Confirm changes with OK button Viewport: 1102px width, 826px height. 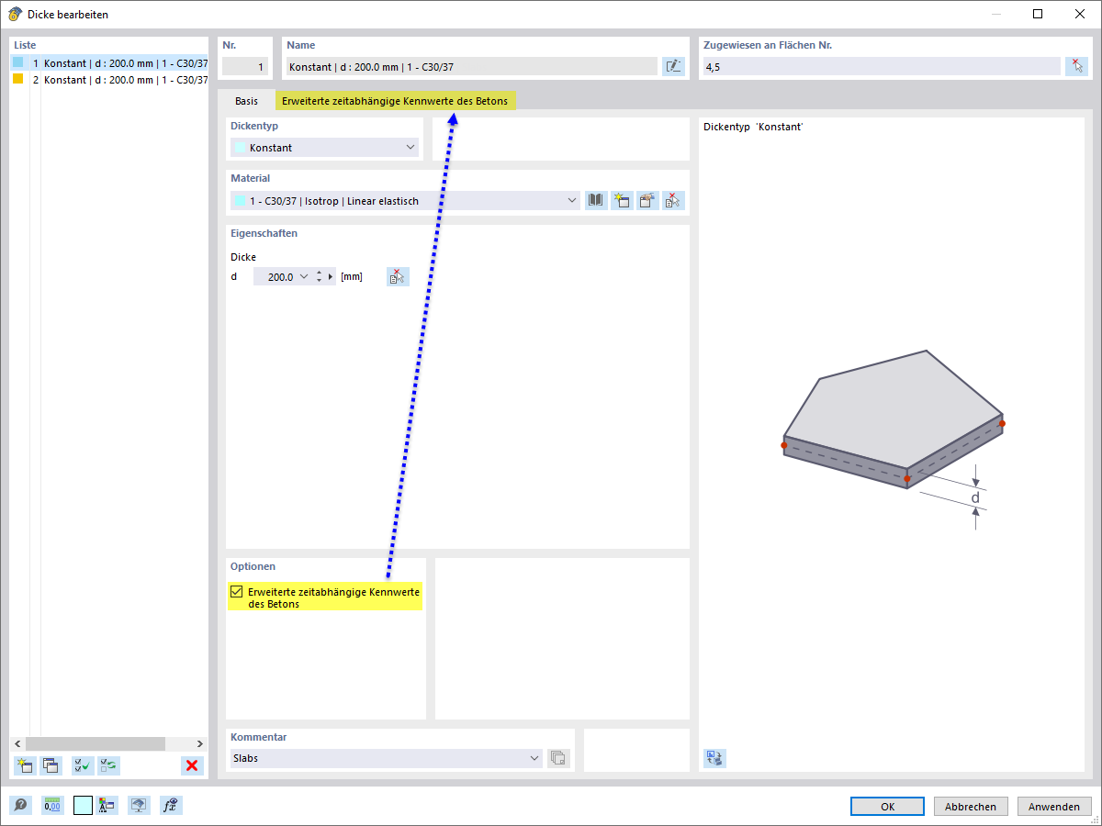[887, 806]
